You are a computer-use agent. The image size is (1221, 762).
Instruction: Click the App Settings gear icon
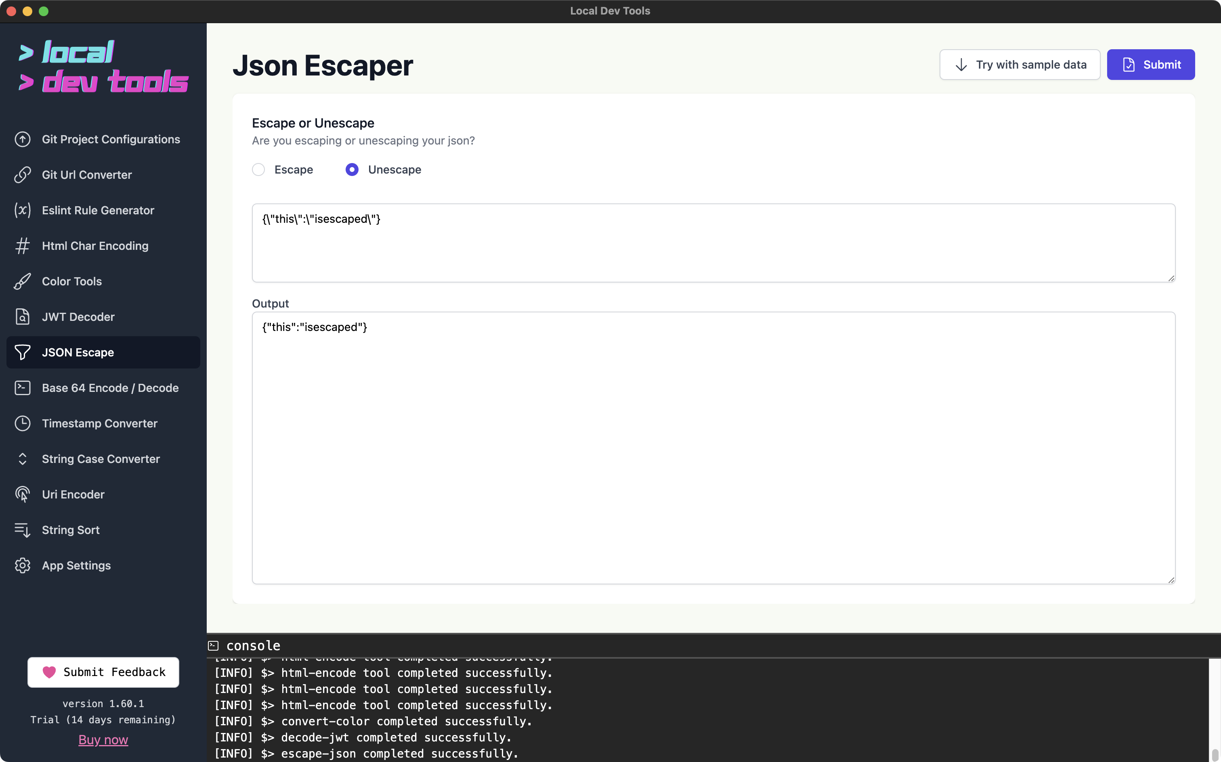(22, 565)
